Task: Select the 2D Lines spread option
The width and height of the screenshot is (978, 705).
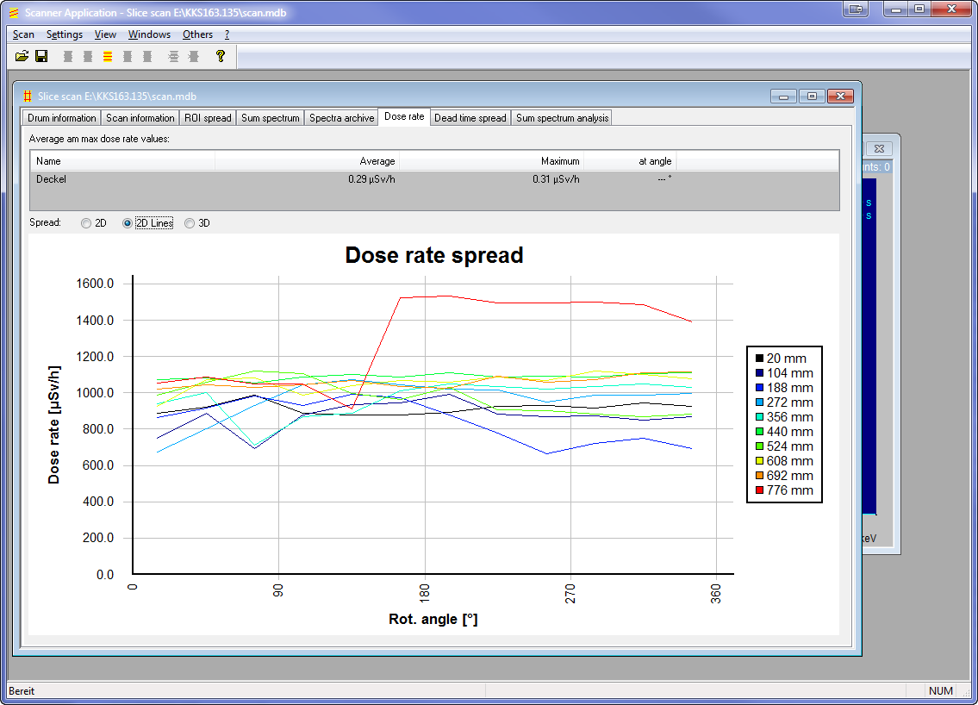Action: (148, 223)
